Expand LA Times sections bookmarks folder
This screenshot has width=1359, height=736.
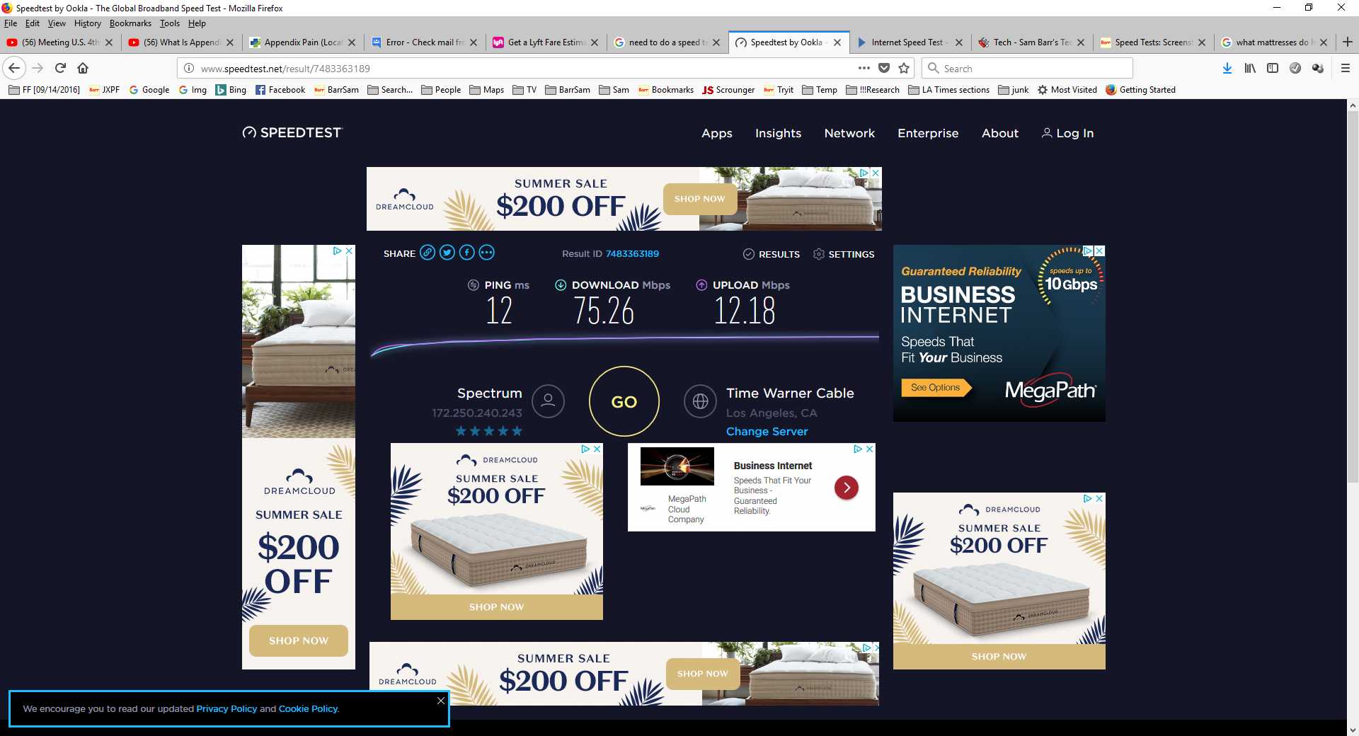948,90
